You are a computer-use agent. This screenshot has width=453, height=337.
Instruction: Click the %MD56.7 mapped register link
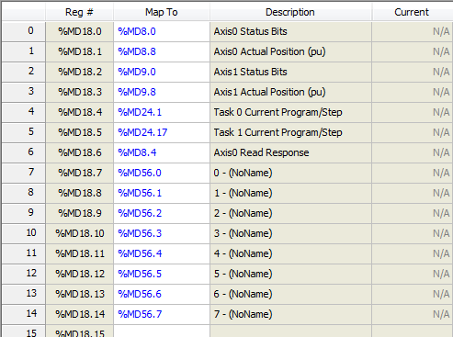click(140, 314)
